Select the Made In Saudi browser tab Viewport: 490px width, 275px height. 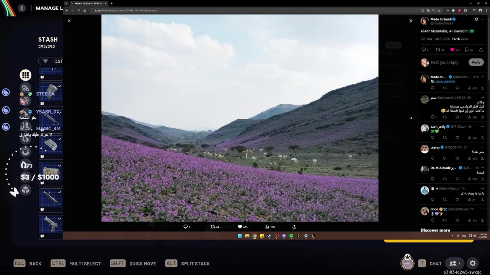pyautogui.click(x=89, y=3)
